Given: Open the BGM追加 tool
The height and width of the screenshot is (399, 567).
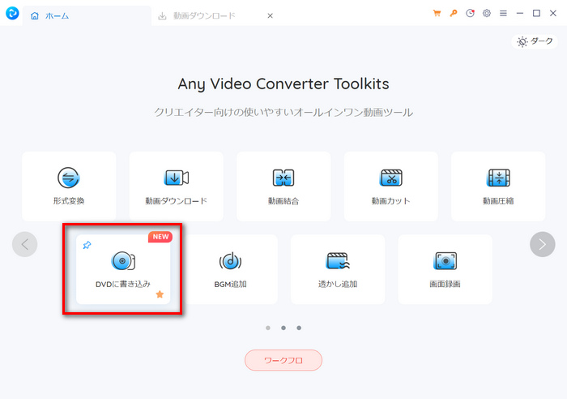Looking at the screenshot, I should (x=230, y=269).
